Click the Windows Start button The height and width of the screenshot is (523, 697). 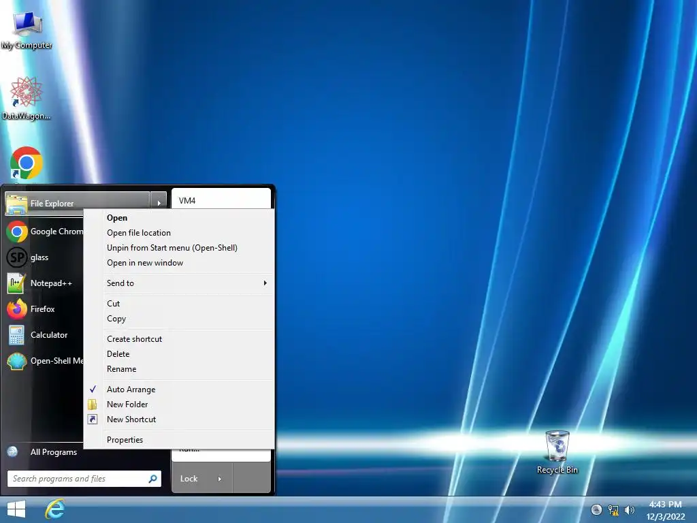[x=16, y=509]
